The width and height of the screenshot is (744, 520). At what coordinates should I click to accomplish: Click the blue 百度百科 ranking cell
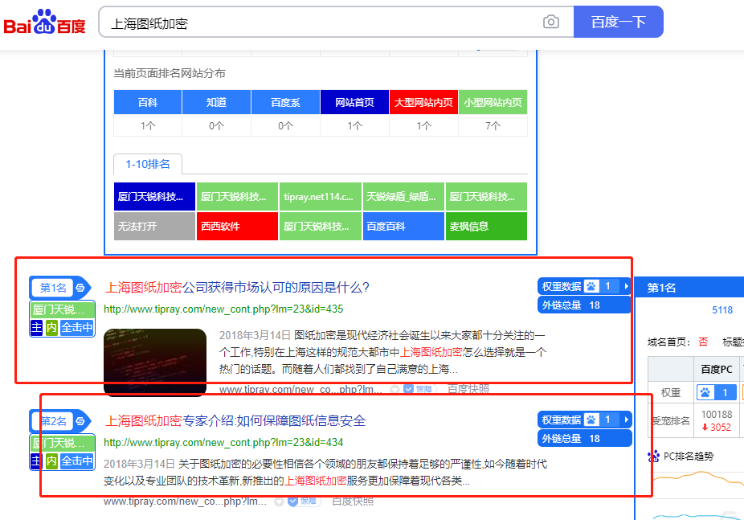coord(403,227)
